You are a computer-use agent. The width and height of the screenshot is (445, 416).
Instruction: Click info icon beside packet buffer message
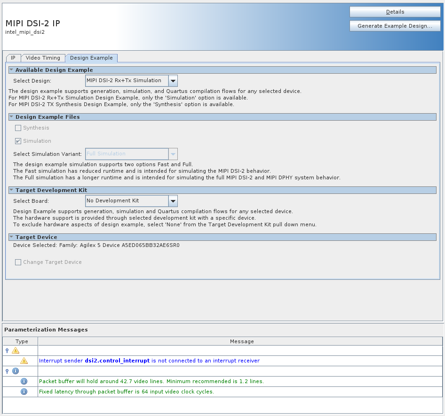pos(24,381)
